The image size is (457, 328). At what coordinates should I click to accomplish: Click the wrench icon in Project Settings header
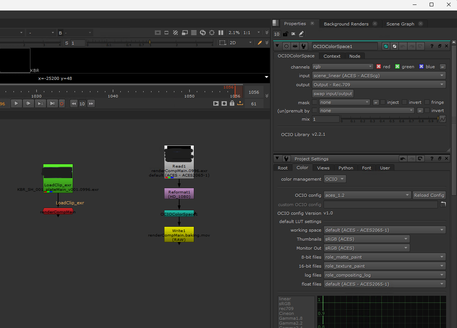[x=286, y=159]
